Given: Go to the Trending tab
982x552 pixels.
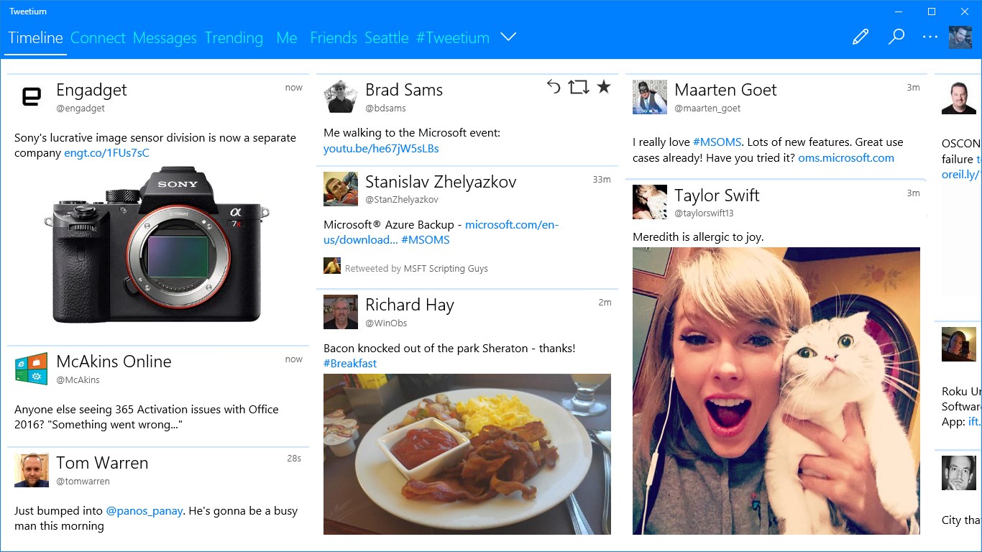Looking at the screenshot, I should (x=234, y=38).
